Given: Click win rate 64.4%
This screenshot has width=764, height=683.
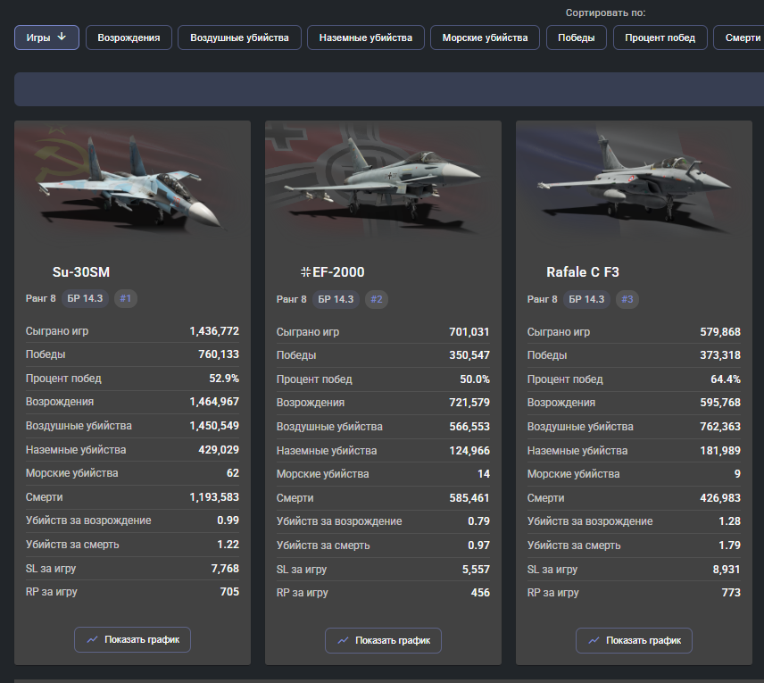Looking at the screenshot, I should tap(726, 379).
